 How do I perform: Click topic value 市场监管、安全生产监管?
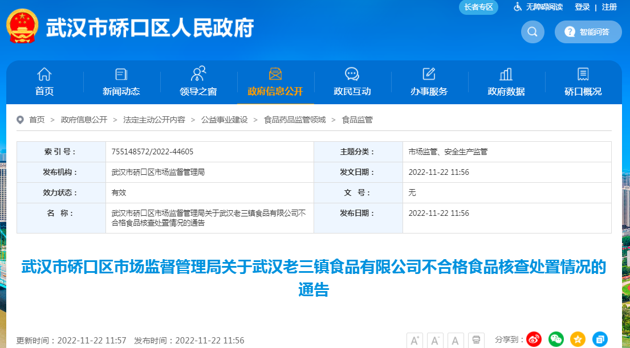448,152
